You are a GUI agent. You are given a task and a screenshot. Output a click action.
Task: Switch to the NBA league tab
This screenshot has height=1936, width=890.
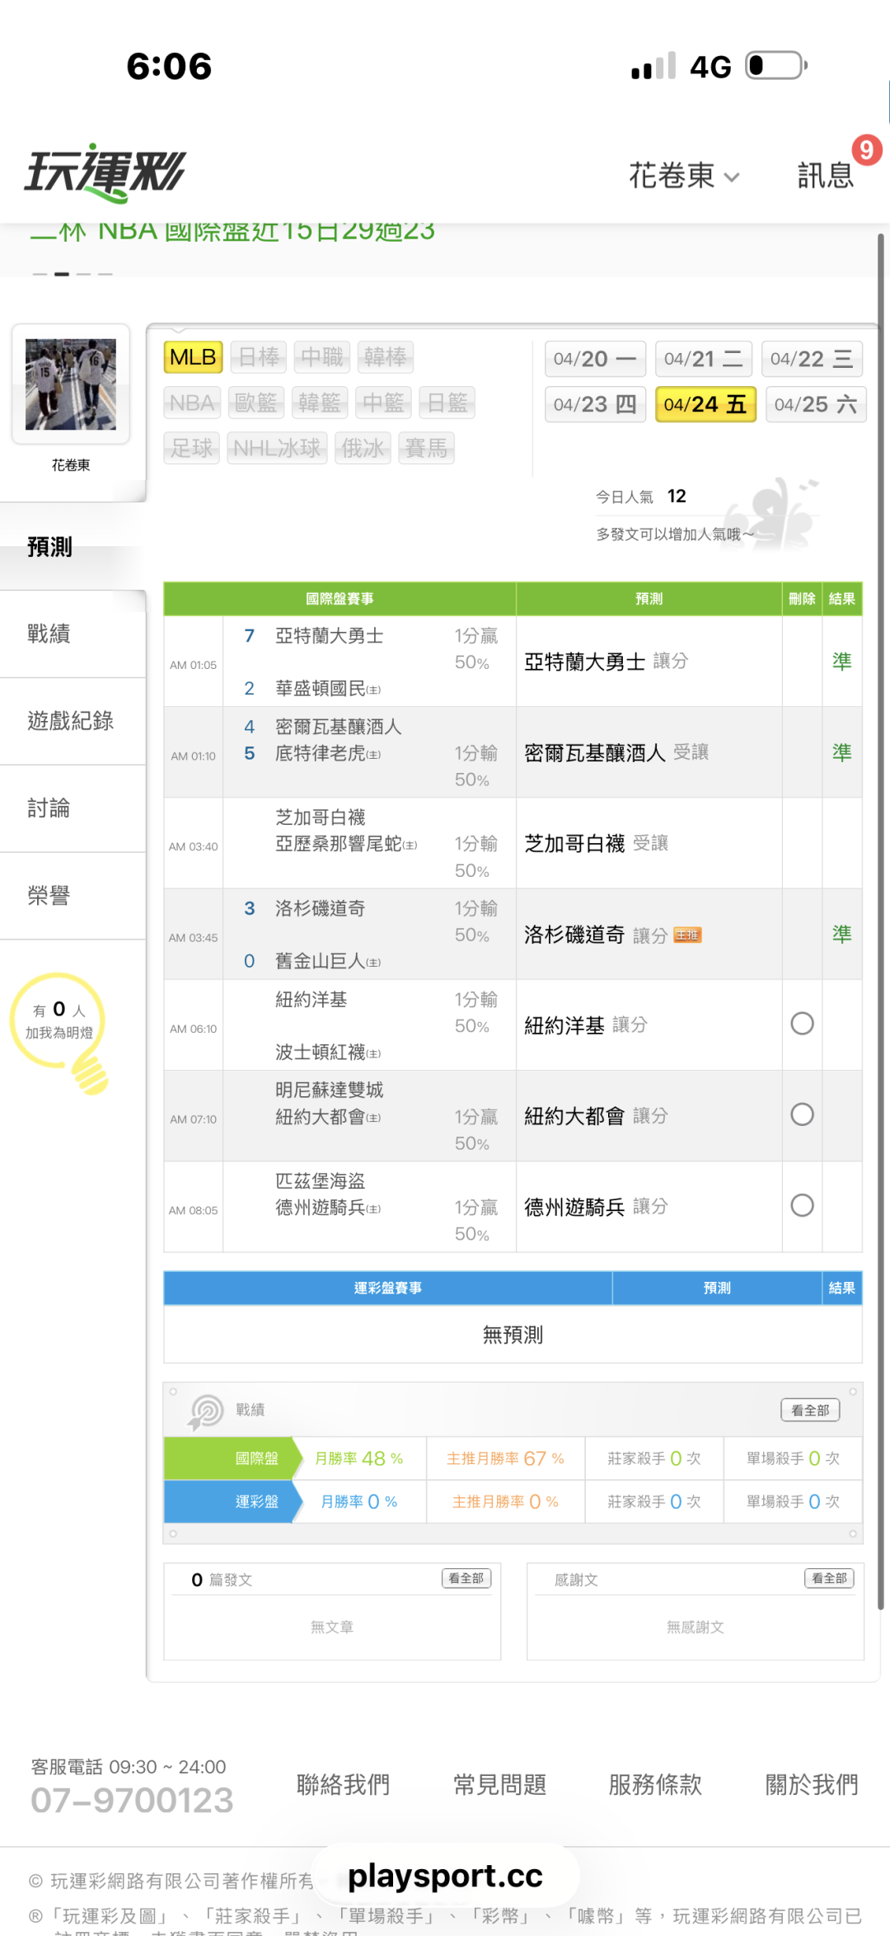coord(192,403)
